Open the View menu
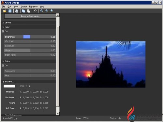The image size is (163, 122). (16, 7)
